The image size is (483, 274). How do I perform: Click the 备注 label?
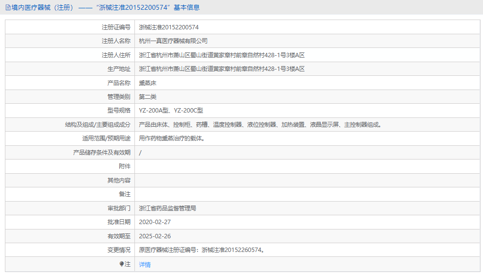(125, 194)
